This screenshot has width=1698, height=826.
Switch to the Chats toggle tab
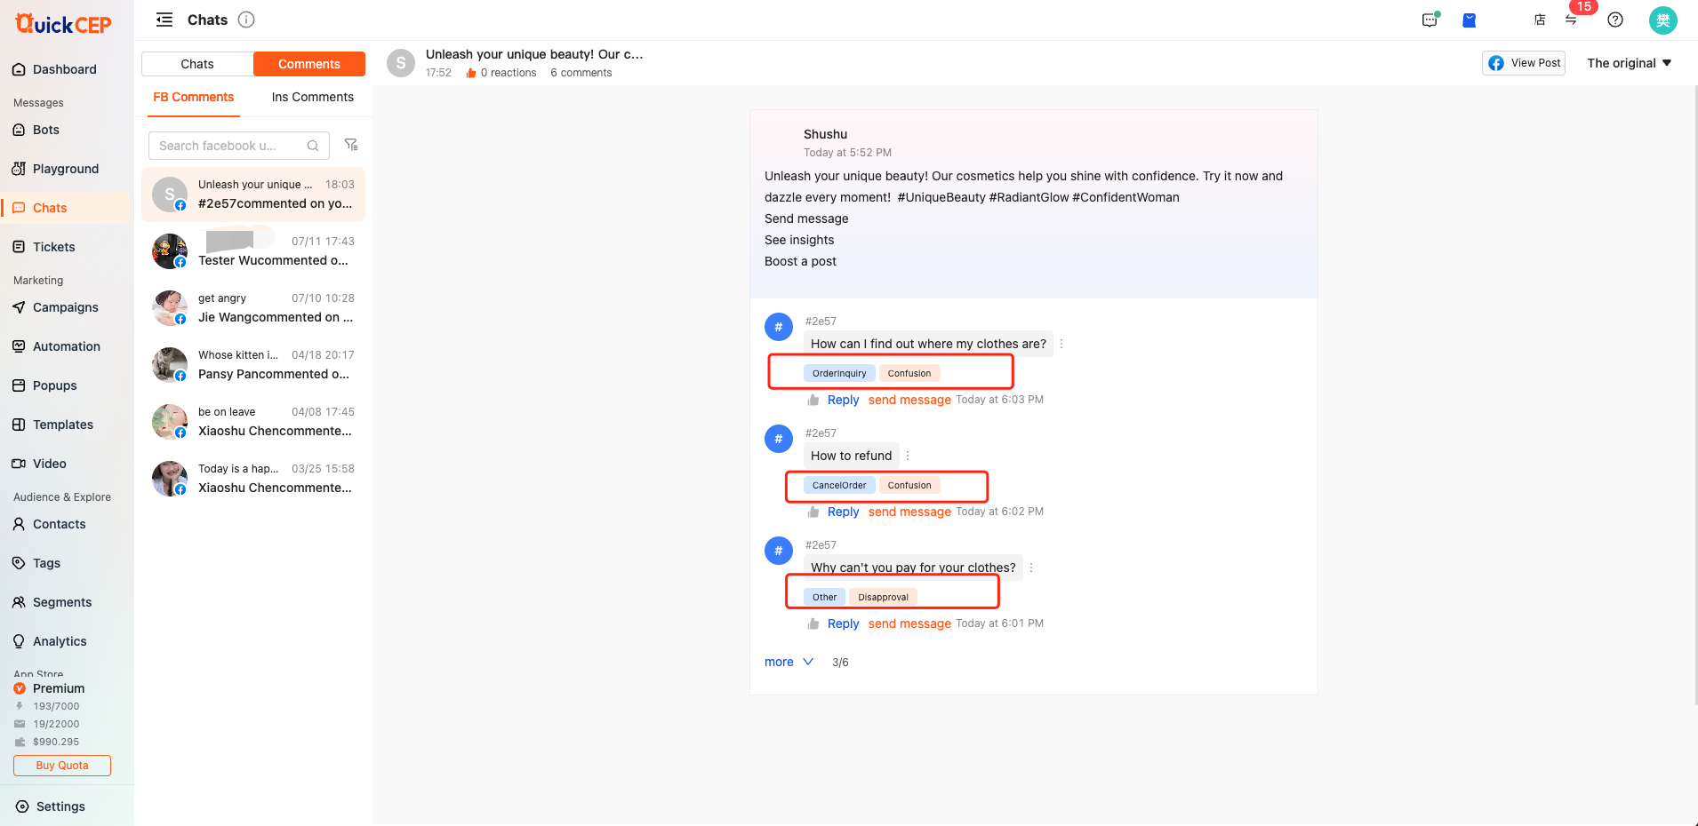pos(197,64)
